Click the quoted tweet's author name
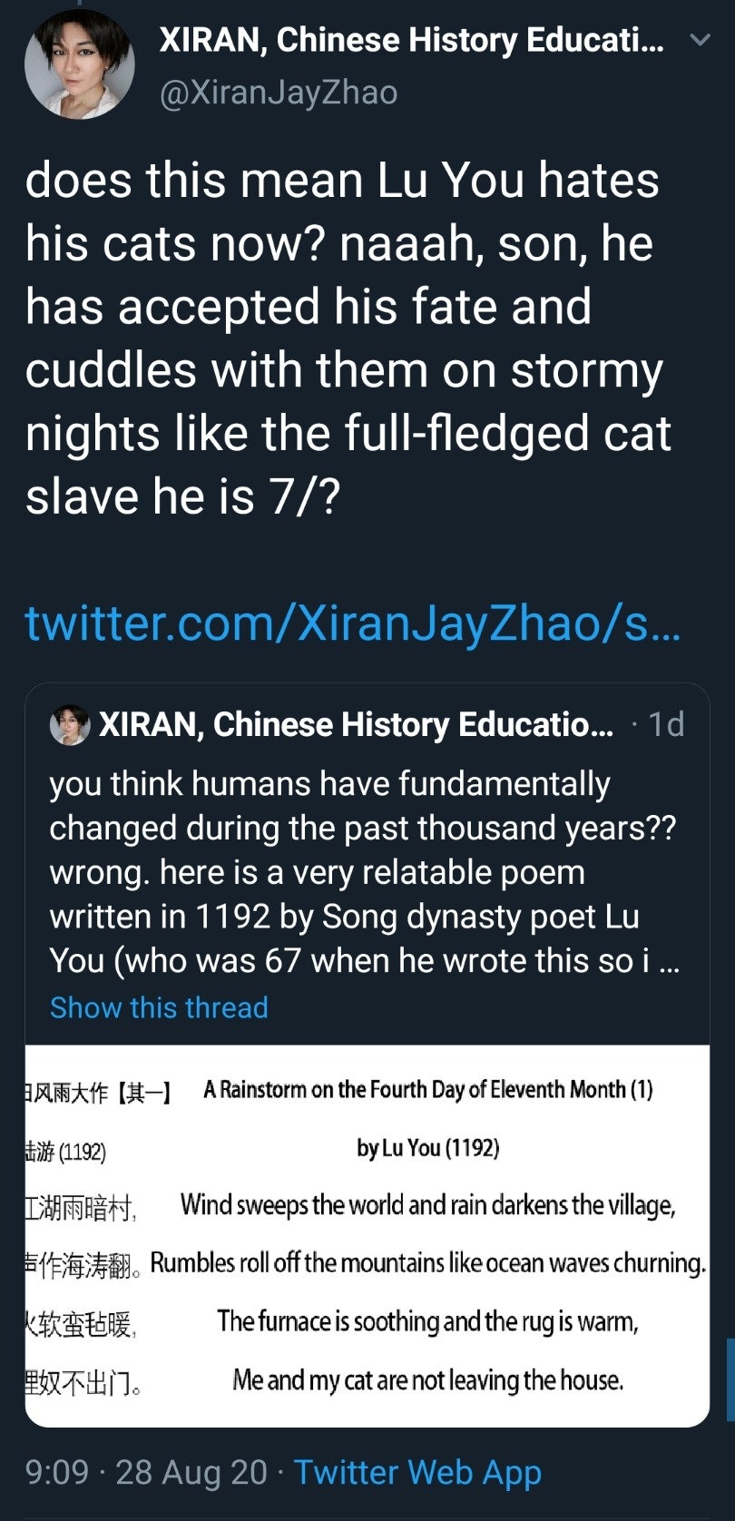The image size is (735, 1521). coord(356,725)
